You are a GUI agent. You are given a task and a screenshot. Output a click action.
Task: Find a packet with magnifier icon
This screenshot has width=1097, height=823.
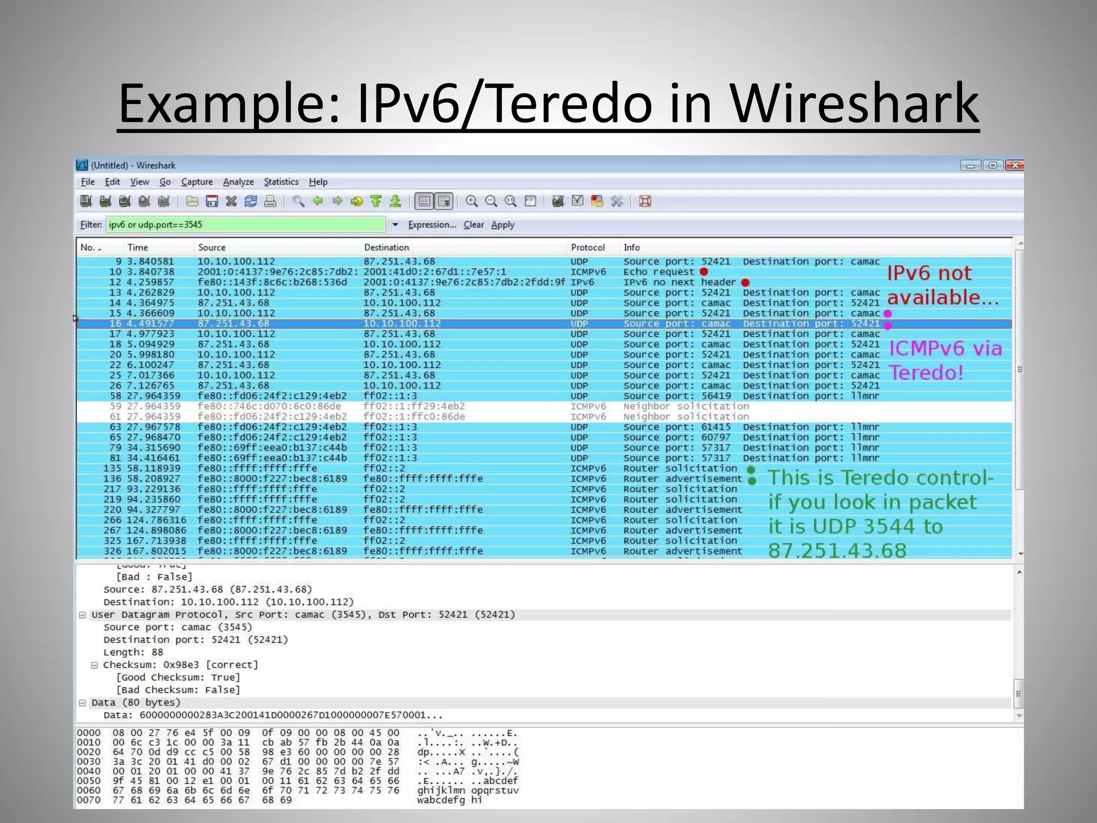(x=298, y=201)
